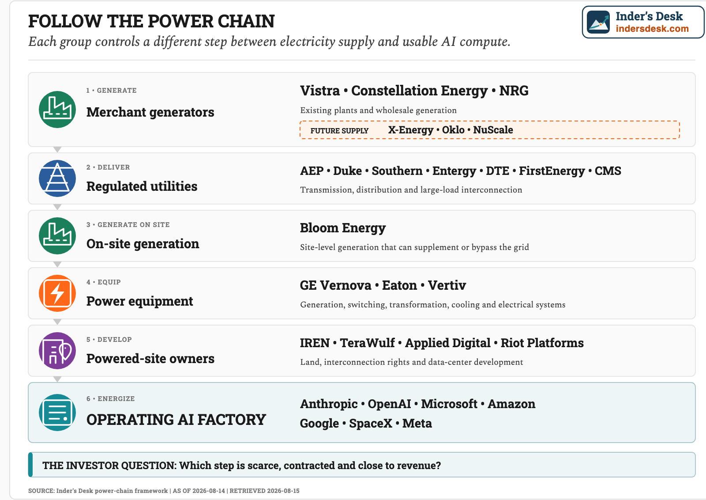Click the arrow above the Operating AI Factory row

tap(57, 379)
